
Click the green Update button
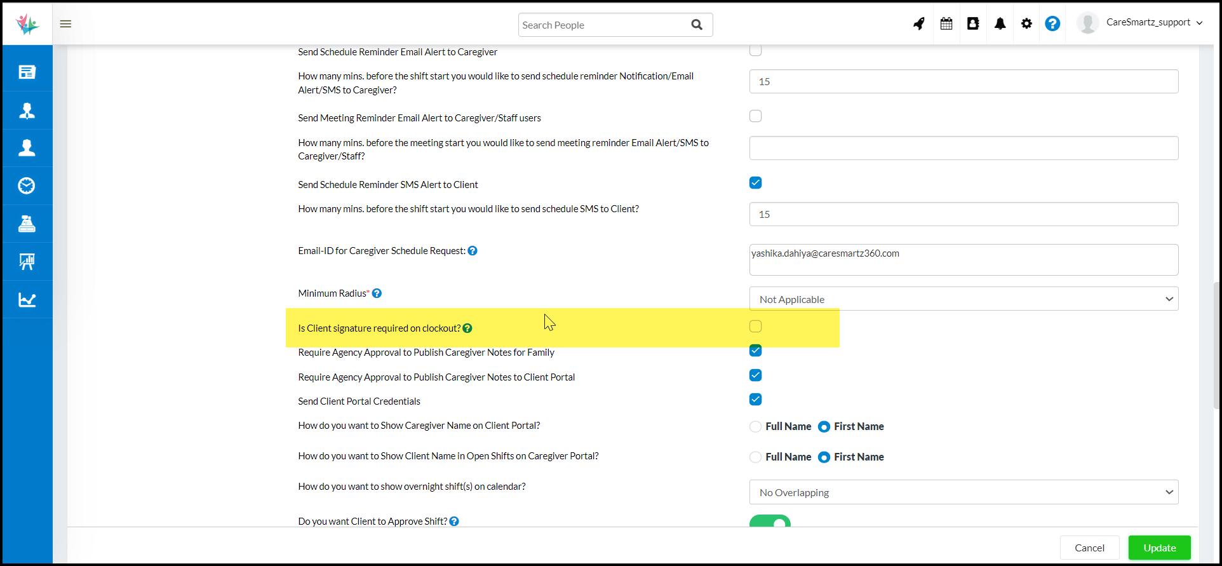pyautogui.click(x=1159, y=548)
